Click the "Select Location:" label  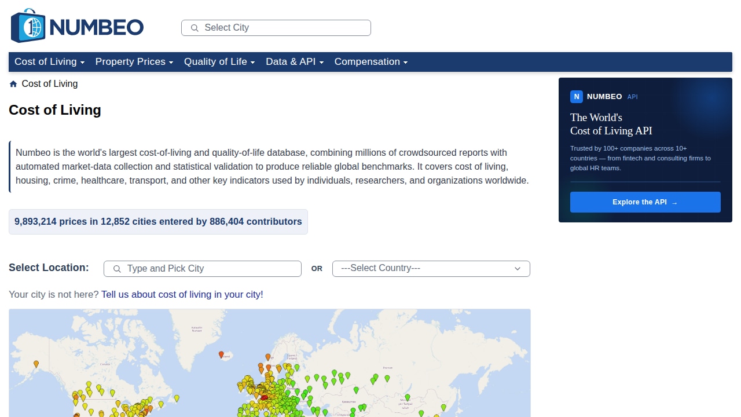[49, 268]
